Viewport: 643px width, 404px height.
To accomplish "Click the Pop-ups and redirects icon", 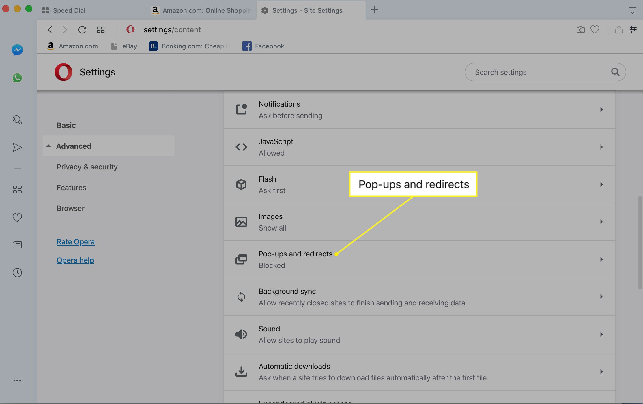I will coord(241,259).
